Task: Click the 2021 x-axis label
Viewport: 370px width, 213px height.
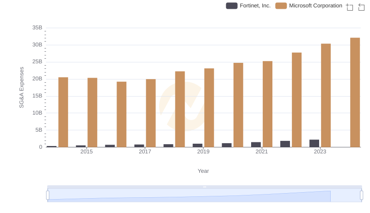Action: 262,152
